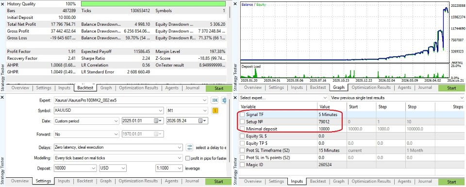Expand View previous single test results dropdown
466x187 pixels.
(462, 98)
